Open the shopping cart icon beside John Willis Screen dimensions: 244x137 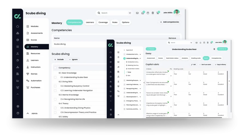158,13
